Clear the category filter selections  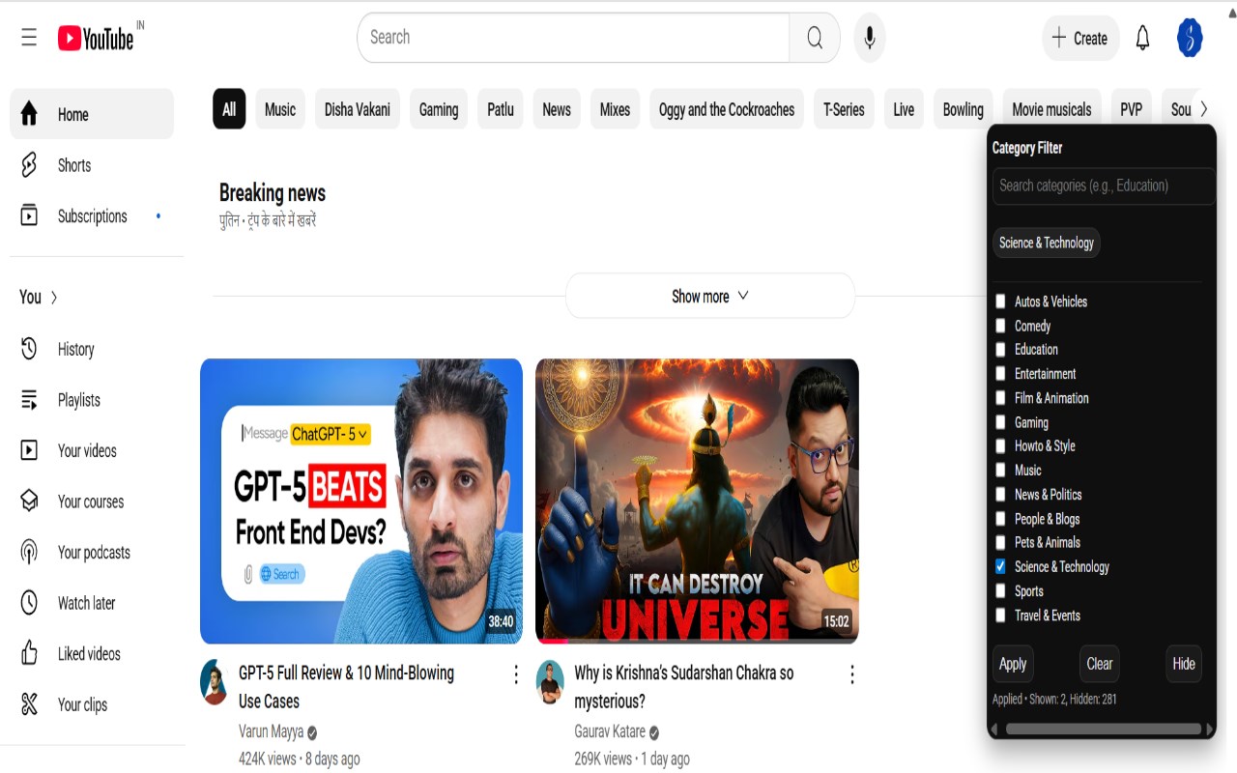click(1100, 664)
